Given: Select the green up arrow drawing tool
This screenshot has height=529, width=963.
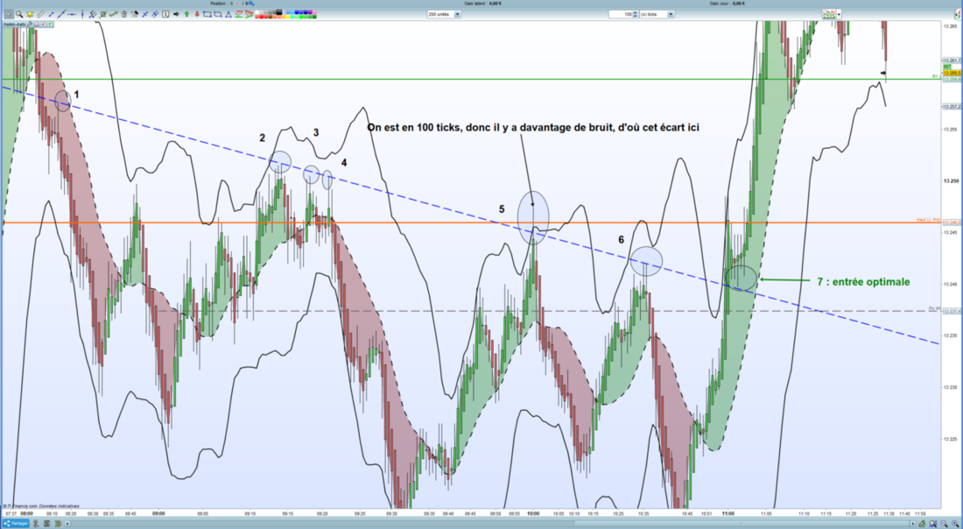Looking at the screenshot, I should tap(186, 14).
